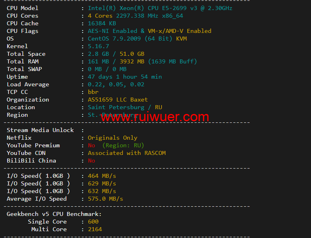Click the Saint Petersburg location text
The width and height of the screenshot is (311, 238).
(x=116, y=108)
